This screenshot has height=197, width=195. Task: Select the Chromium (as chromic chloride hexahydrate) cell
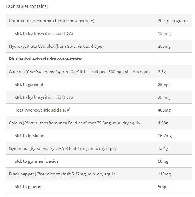pyautogui.click(x=52, y=21)
